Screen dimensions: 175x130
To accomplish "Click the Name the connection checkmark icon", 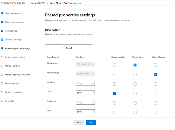I will [x=2, y=22].
